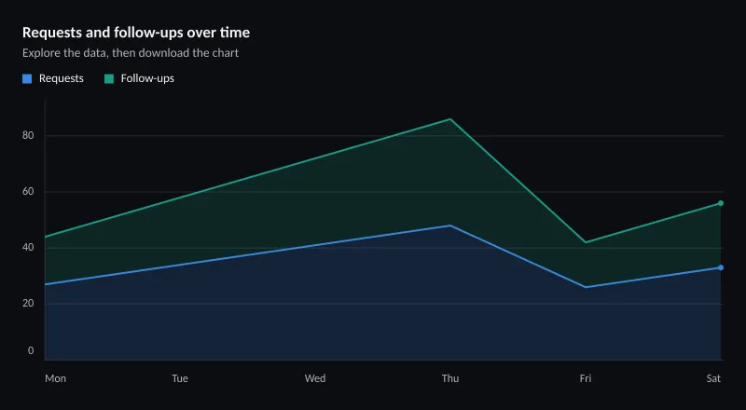Click the Tue x-axis label
This screenshot has width=746, height=410.
pyautogui.click(x=180, y=378)
